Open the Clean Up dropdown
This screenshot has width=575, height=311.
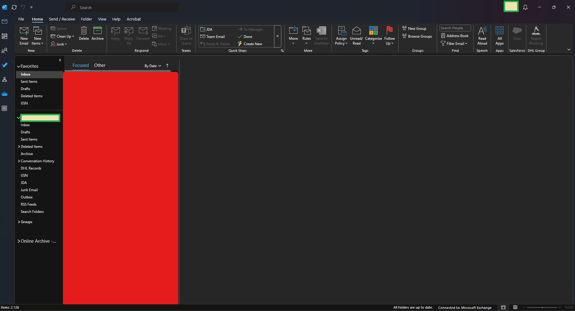coord(62,36)
